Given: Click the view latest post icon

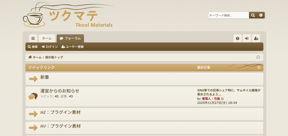Looking at the screenshot, I should tap(222, 99).
